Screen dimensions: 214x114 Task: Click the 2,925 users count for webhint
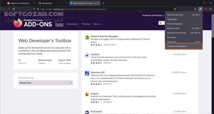179,54
